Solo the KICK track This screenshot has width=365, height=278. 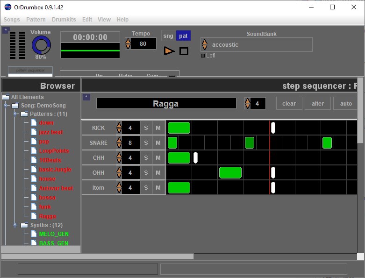146,128
